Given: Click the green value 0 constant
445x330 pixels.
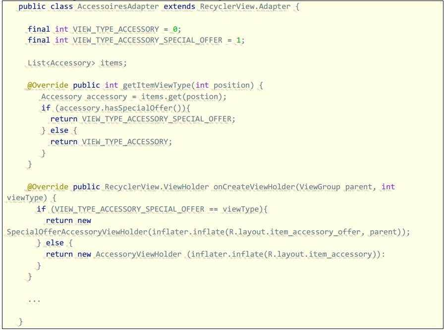Looking at the screenshot, I should 175,29.
